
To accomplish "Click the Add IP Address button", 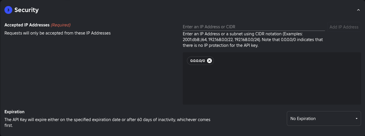I will [x=344, y=27].
